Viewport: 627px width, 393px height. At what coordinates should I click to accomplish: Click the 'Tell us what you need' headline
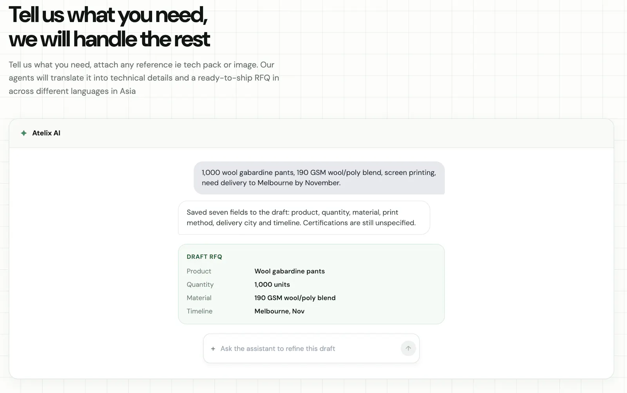108,15
